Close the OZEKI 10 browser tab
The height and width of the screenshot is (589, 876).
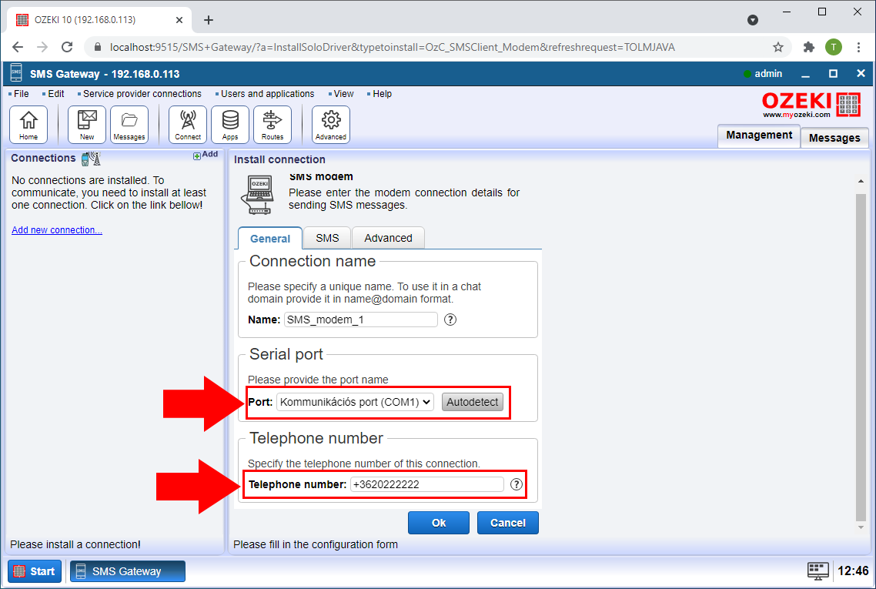(179, 20)
